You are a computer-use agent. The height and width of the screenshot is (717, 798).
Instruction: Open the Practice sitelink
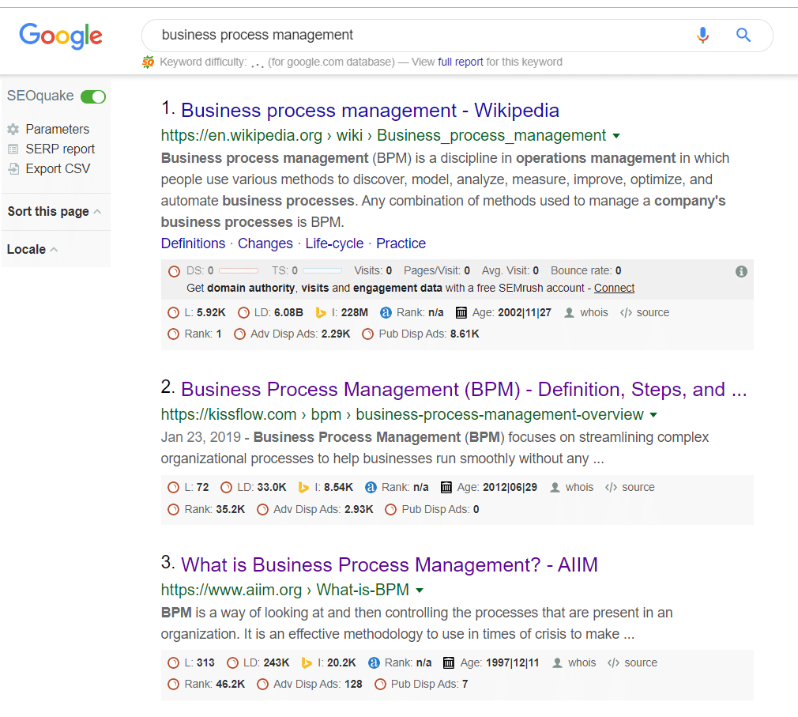[401, 243]
